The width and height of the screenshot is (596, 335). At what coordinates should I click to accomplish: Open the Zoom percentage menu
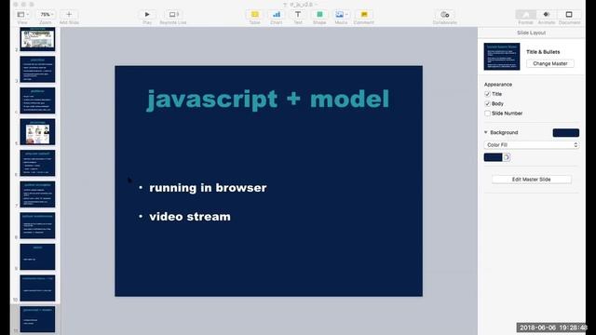[x=46, y=15]
